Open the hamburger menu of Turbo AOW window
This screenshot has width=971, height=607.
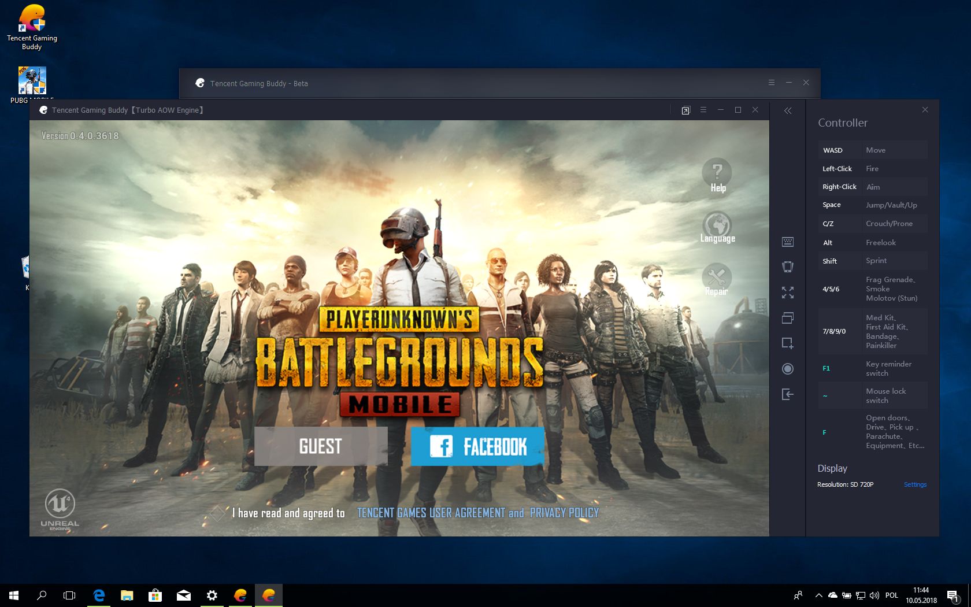point(703,110)
